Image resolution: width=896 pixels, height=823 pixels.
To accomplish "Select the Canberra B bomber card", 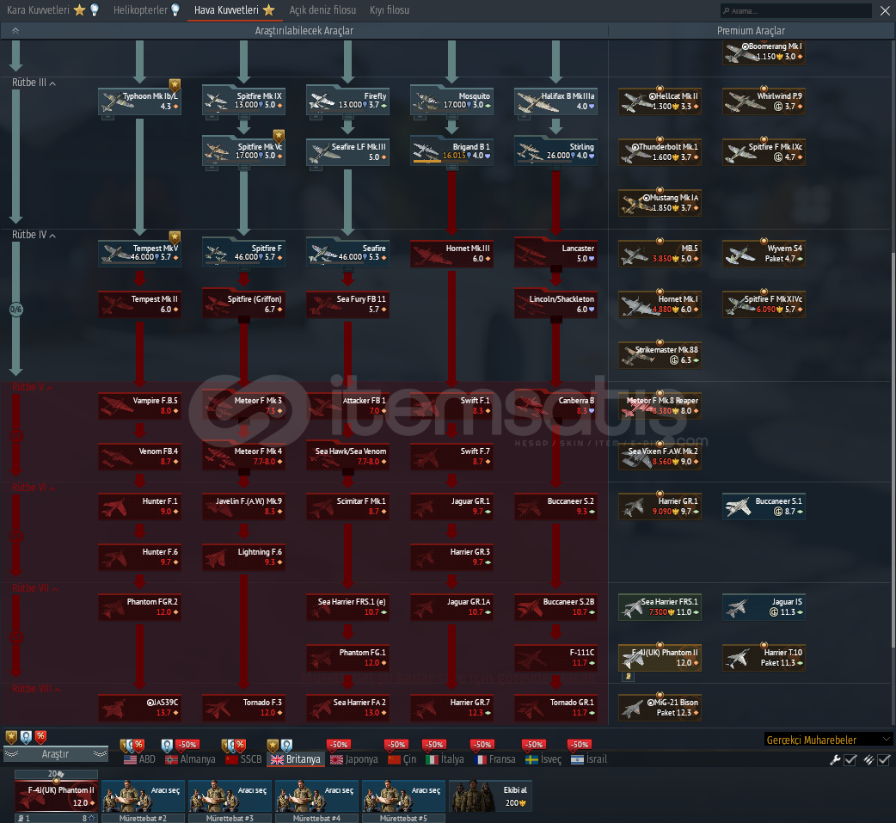I will [x=556, y=406].
